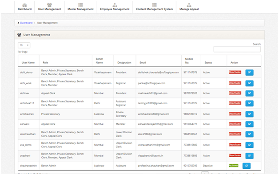279x175 pixels.
Task: Click the Master Management list icon
Action: (x=80, y=5)
